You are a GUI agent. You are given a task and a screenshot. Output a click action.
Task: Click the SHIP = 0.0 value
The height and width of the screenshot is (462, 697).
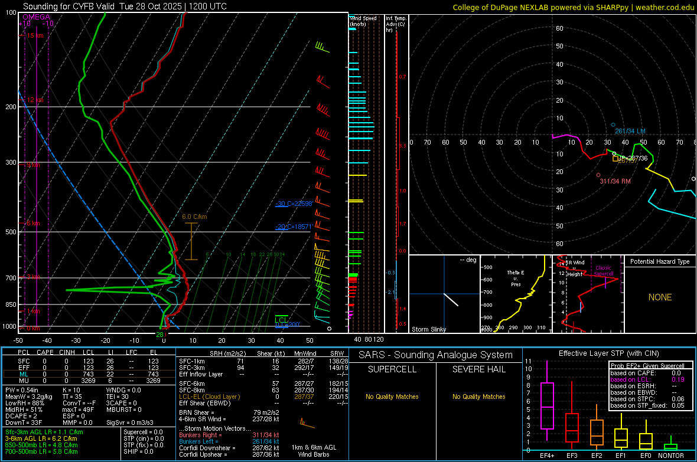(138, 451)
